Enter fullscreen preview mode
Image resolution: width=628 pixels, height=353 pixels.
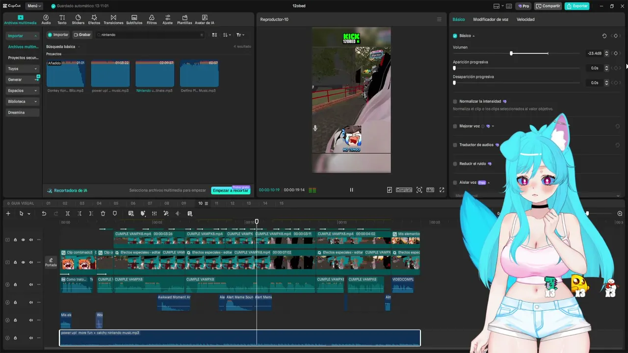pyautogui.click(x=442, y=190)
